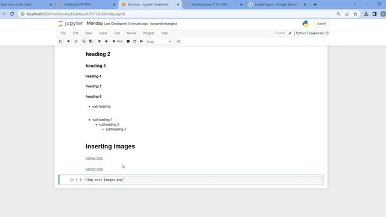Click the browser address bar URL

76,14
